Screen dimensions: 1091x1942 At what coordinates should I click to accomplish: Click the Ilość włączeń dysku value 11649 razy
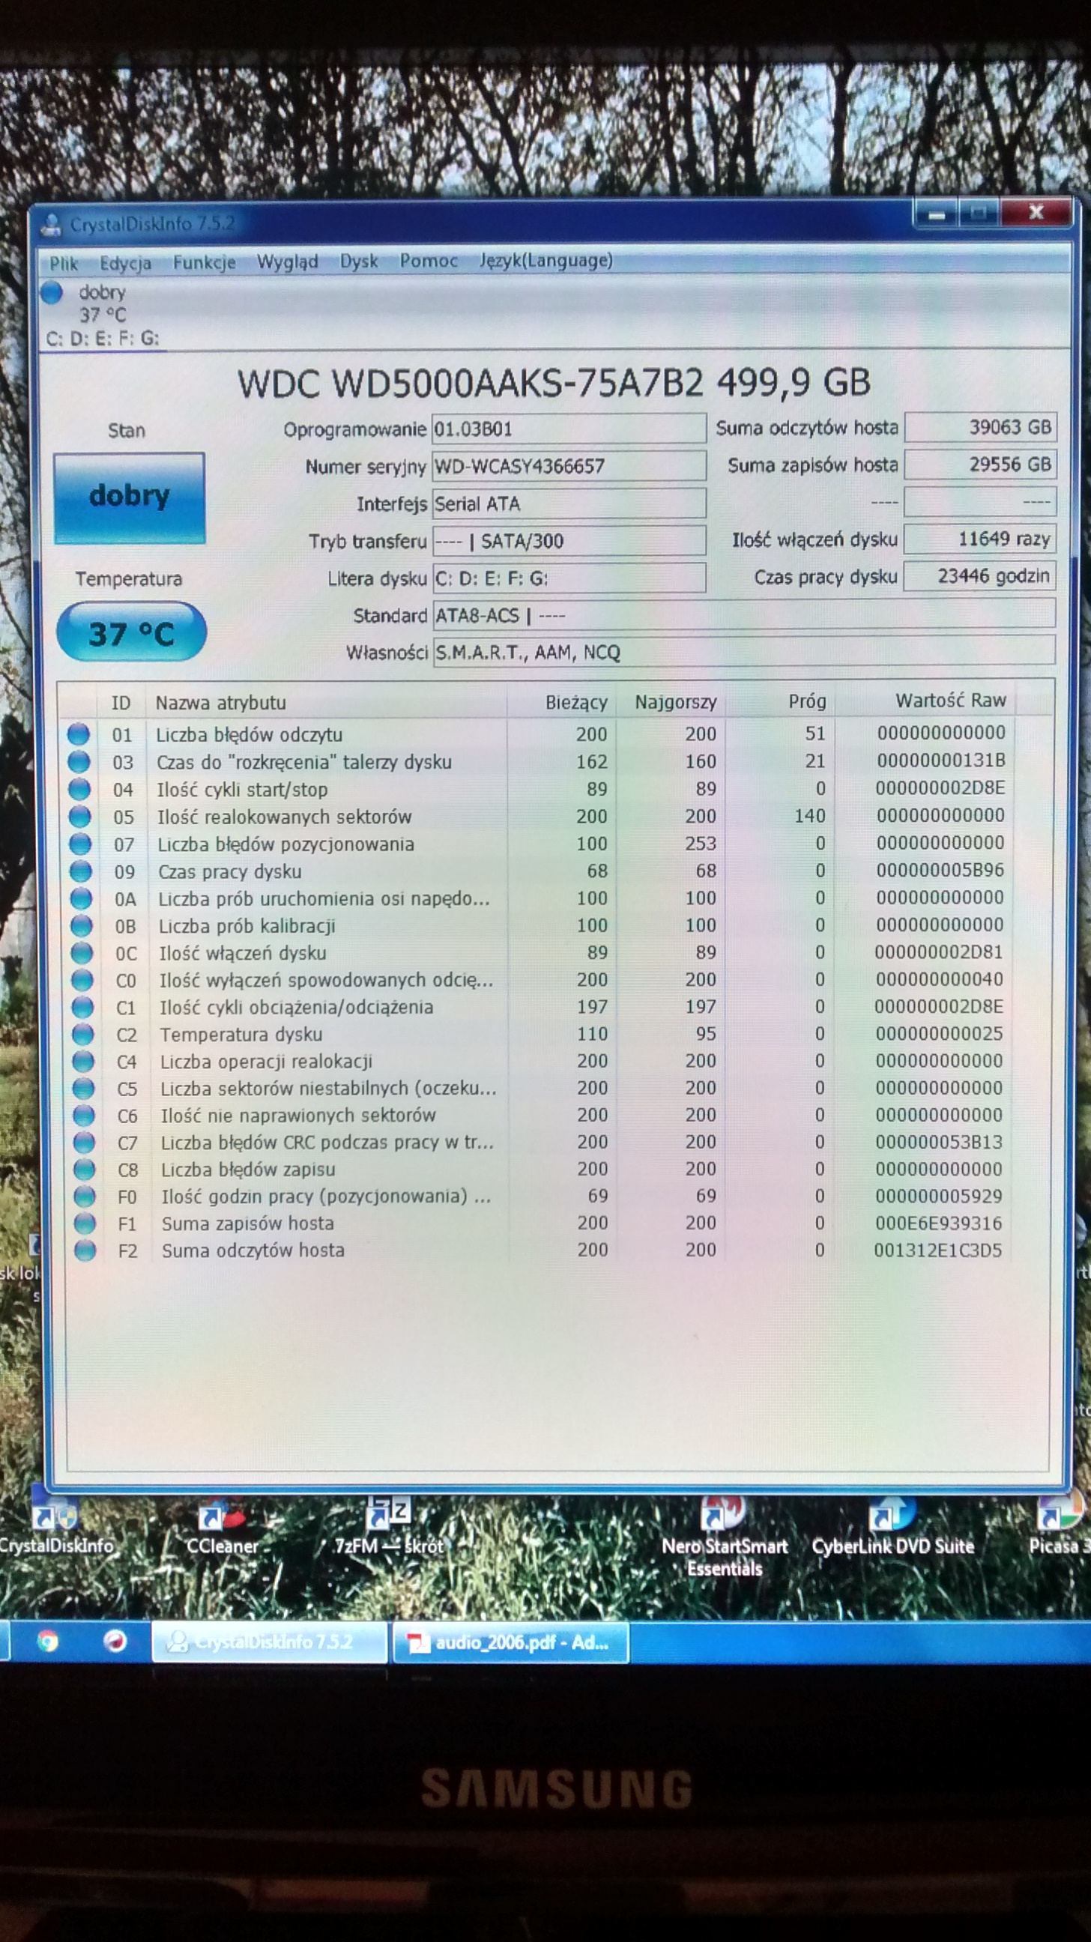point(980,539)
